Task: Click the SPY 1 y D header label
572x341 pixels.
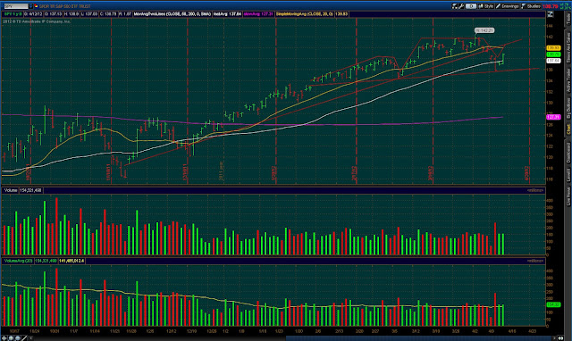Action: (13, 14)
